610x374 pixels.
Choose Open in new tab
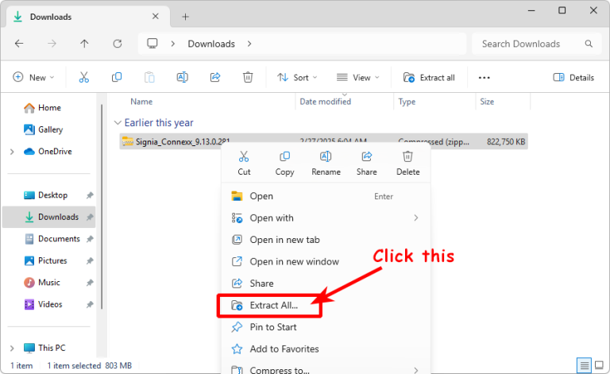coord(284,240)
